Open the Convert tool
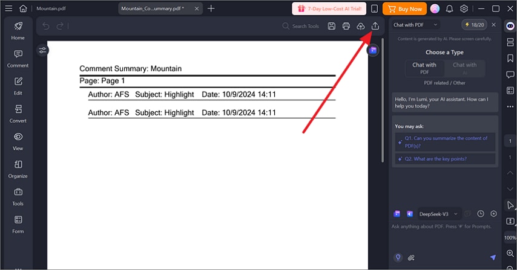 (x=18, y=114)
